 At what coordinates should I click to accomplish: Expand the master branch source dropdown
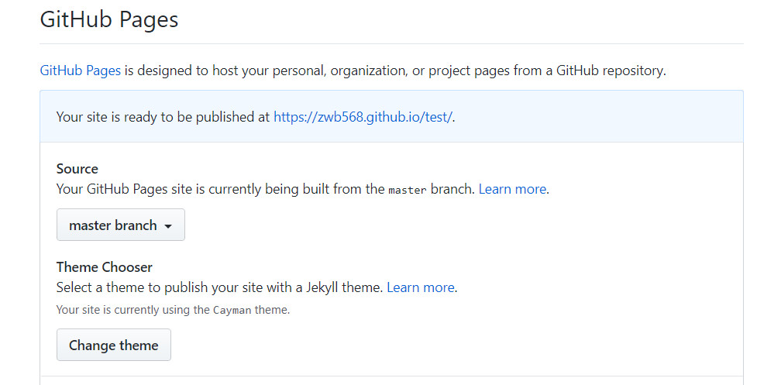pyautogui.click(x=121, y=225)
